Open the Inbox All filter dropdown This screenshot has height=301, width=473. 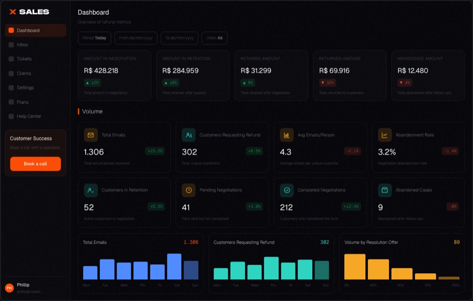[214, 38]
